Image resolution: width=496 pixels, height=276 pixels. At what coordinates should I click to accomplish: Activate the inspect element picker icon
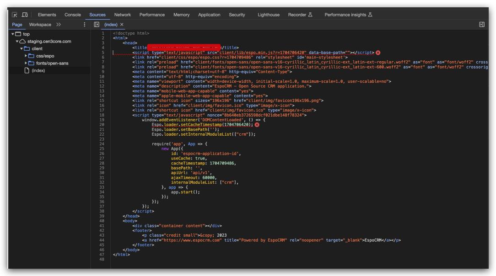click(15, 15)
